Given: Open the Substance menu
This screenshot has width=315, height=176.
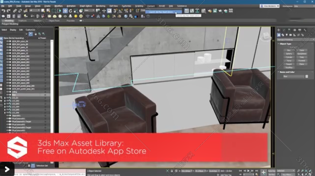Looking at the screenshot, I should [x=182, y=6].
